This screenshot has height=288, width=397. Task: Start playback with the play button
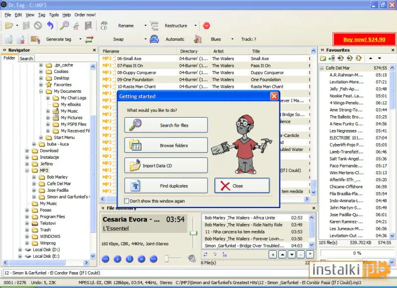pos(117,259)
